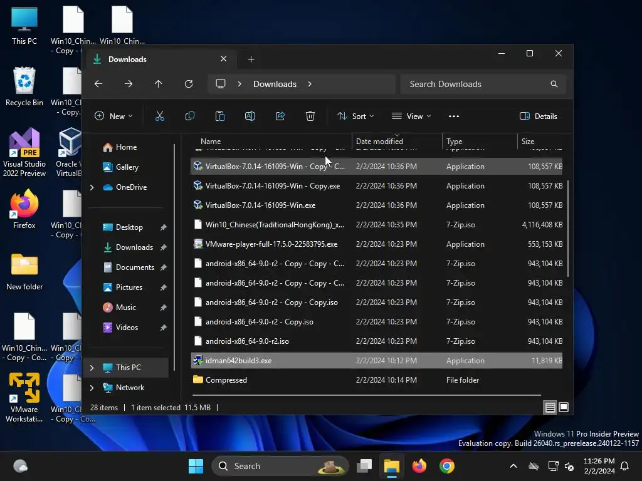Screen dimensions: 642x481
Task: Click File Explorer taskbar icon
Action: [391, 466]
